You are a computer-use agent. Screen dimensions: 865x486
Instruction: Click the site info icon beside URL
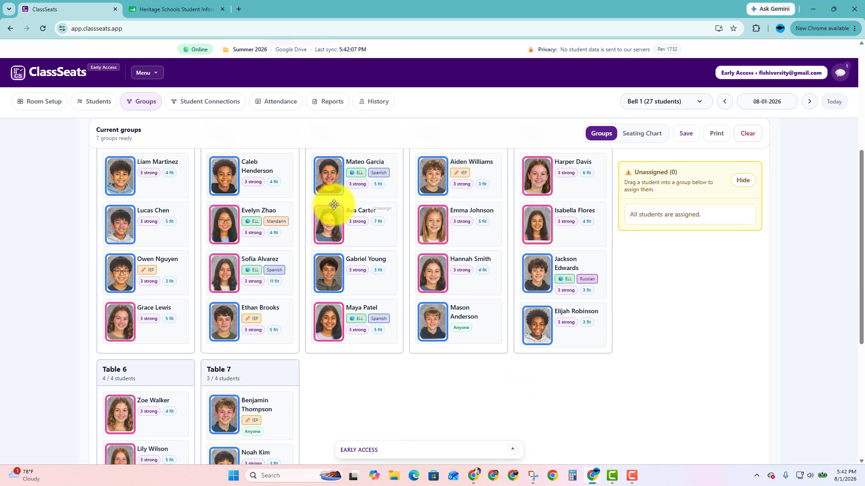(x=62, y=28)
